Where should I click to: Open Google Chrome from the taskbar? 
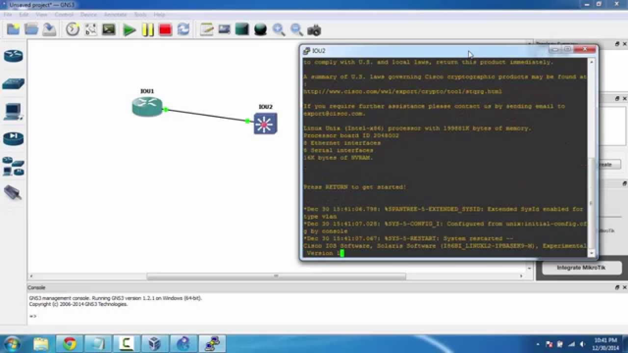[70, 344]
